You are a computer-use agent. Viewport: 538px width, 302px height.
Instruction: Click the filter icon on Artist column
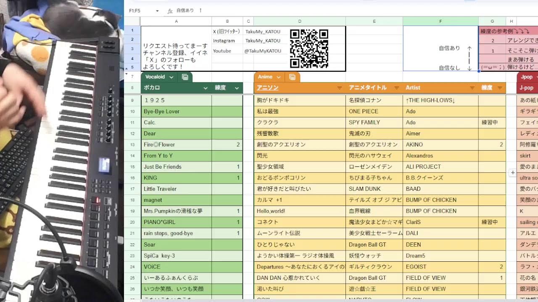click(x=472, y=88)
